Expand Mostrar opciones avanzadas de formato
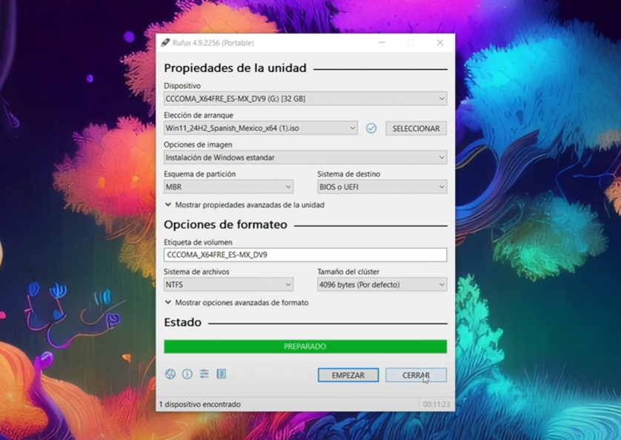This screenshot has height=440, width=621. 236,302
